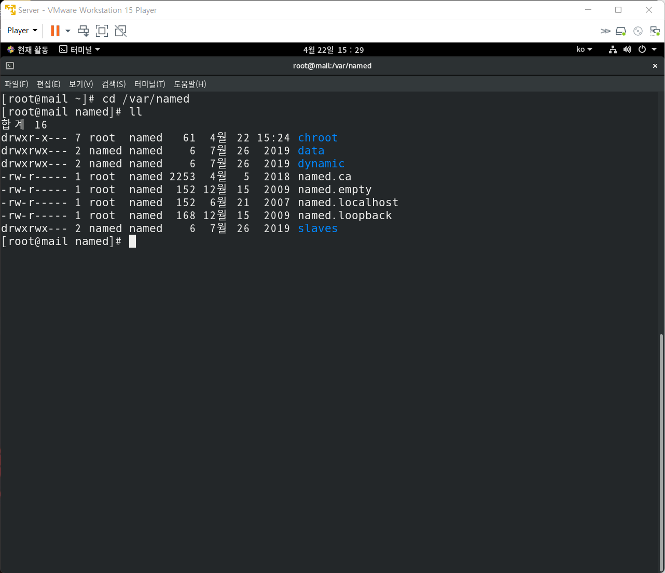
Task: Click the dynamic directory name
Action: click(x=322, y=164)
